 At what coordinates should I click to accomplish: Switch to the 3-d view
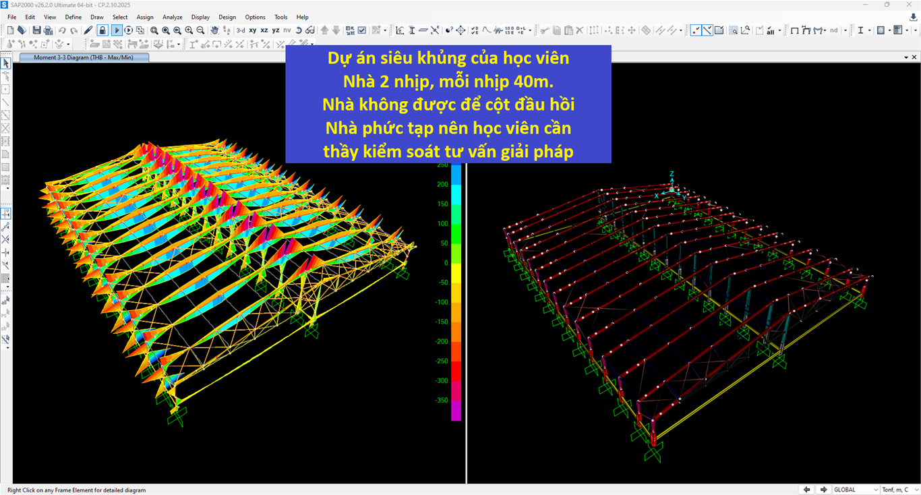click(x=241, y=30)
